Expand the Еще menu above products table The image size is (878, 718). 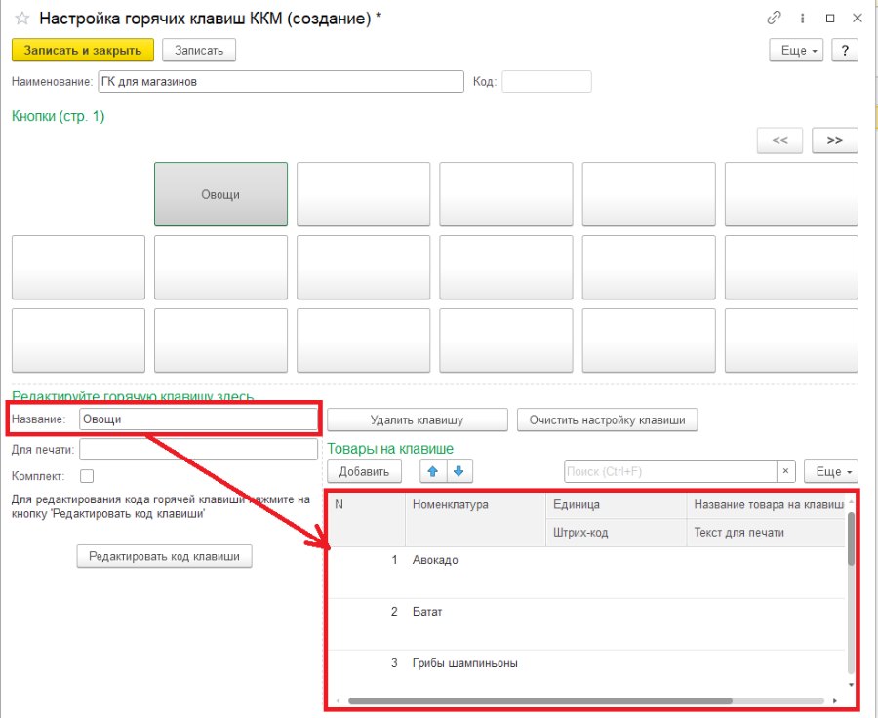pos(831,471)
